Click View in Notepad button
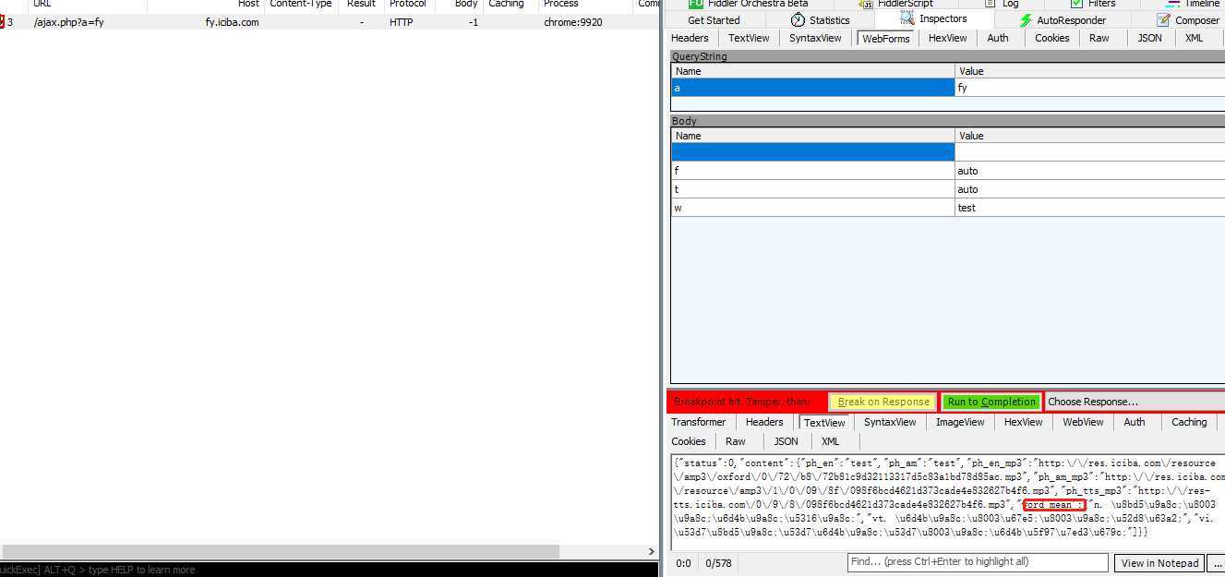 tap(1159, 562)
